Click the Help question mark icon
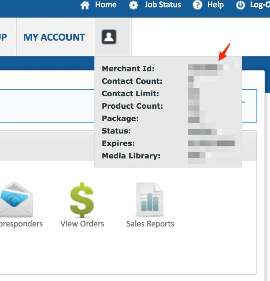The height and width of the screenshot is (281, 270). click(x=198, y=5)
